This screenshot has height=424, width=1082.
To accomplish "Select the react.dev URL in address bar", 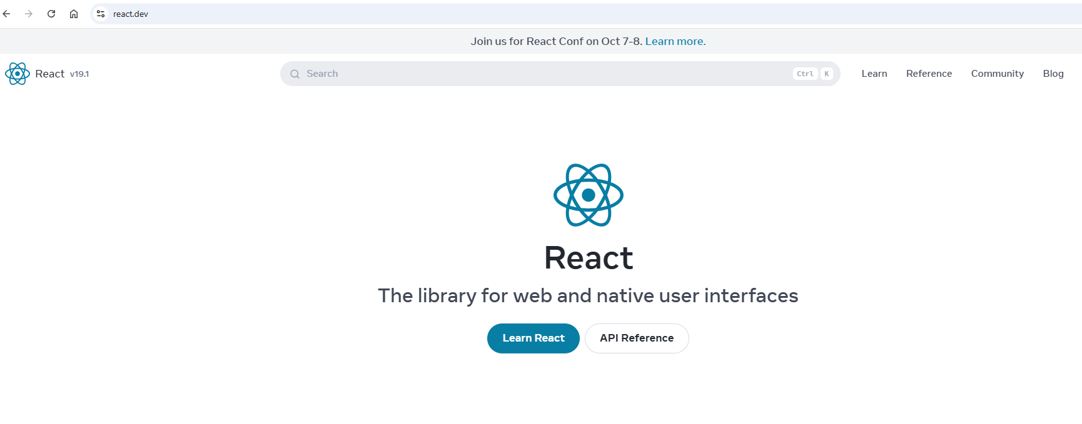I will 131,14.
